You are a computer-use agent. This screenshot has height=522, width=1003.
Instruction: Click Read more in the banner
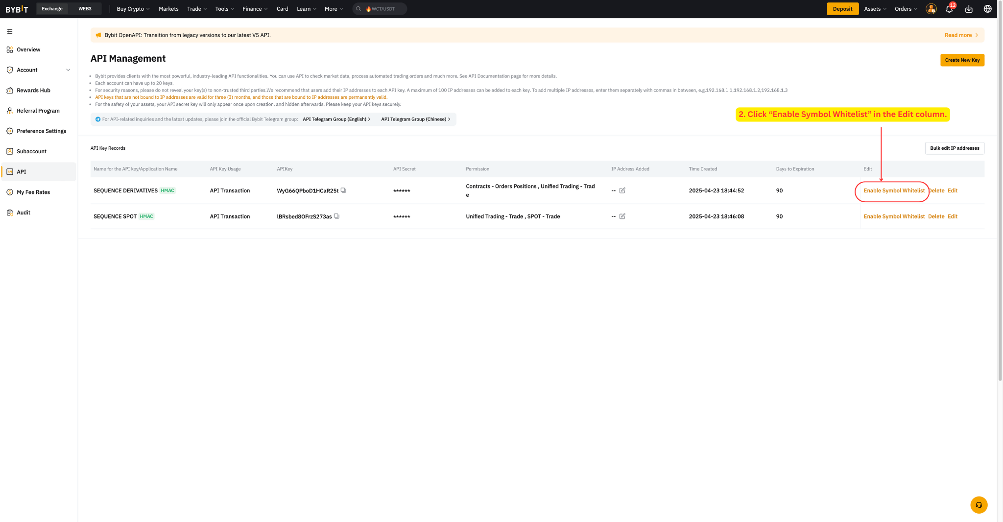pos(961,35)
